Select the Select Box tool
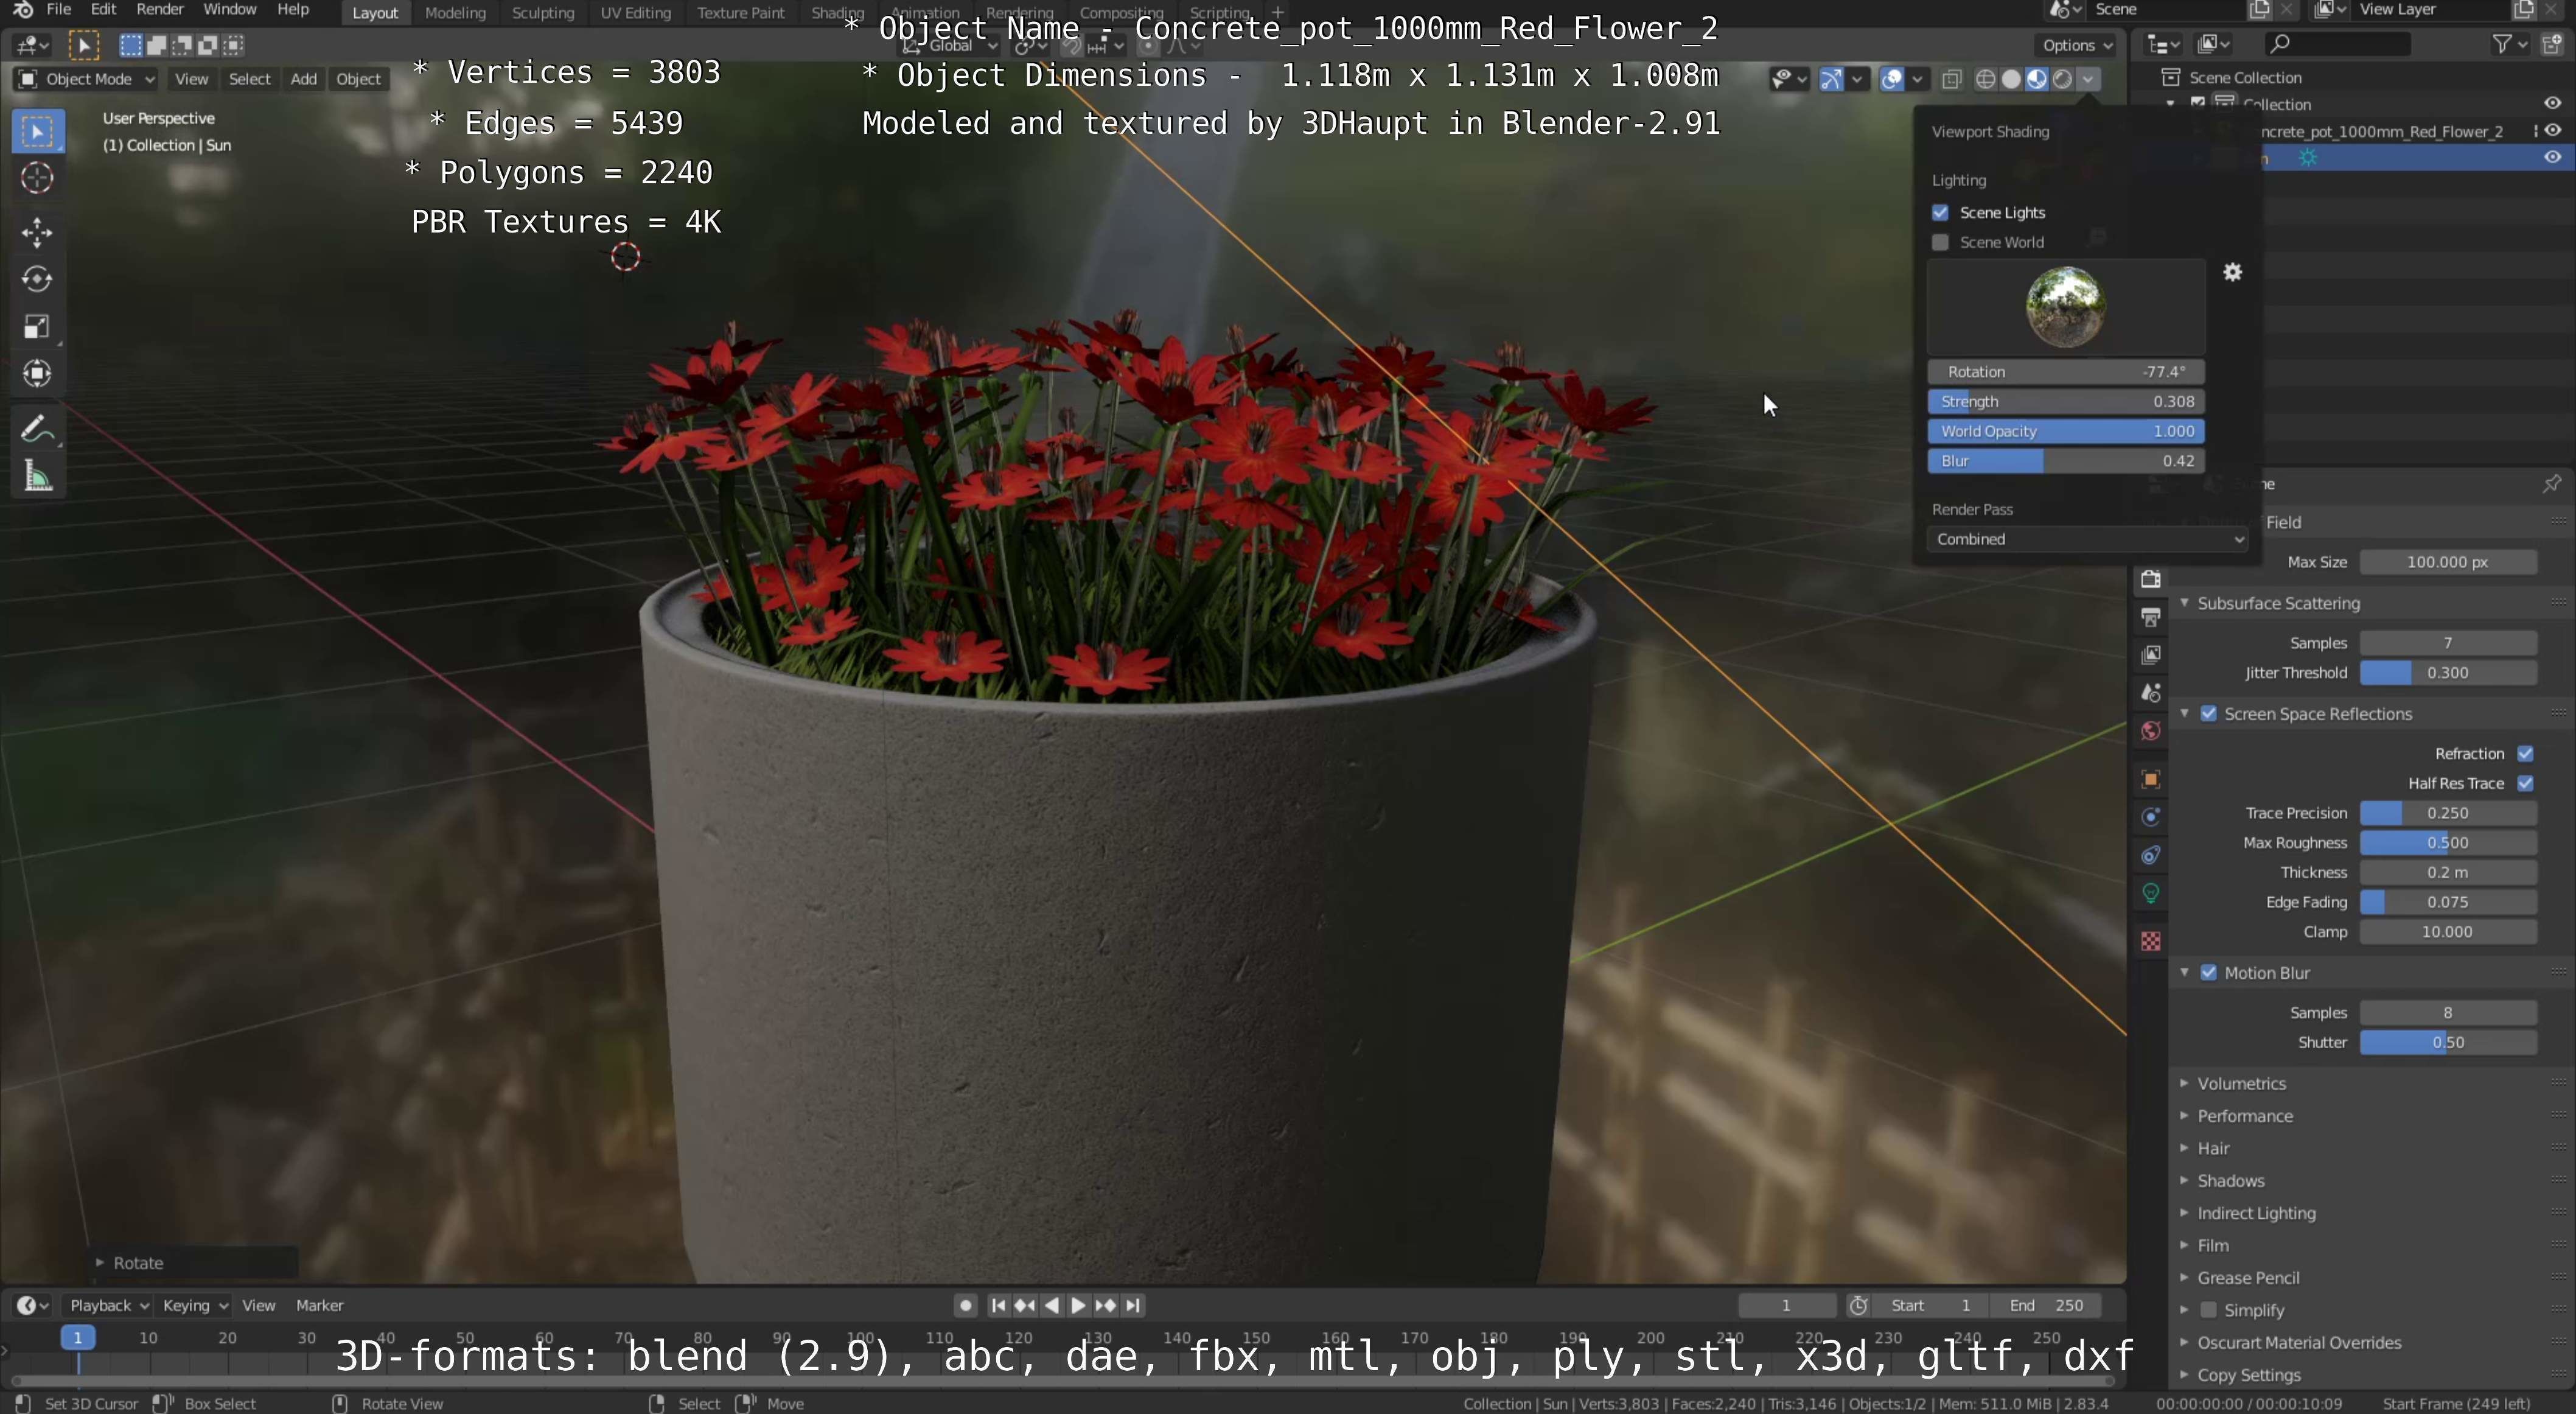 38,131
